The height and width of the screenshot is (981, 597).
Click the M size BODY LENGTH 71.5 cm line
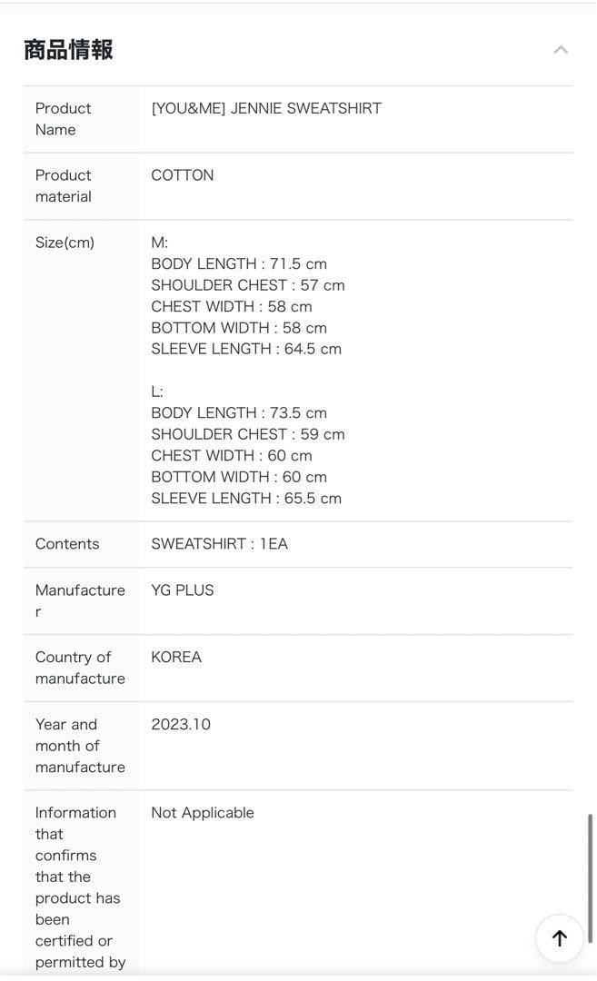(x=239, y=264)
